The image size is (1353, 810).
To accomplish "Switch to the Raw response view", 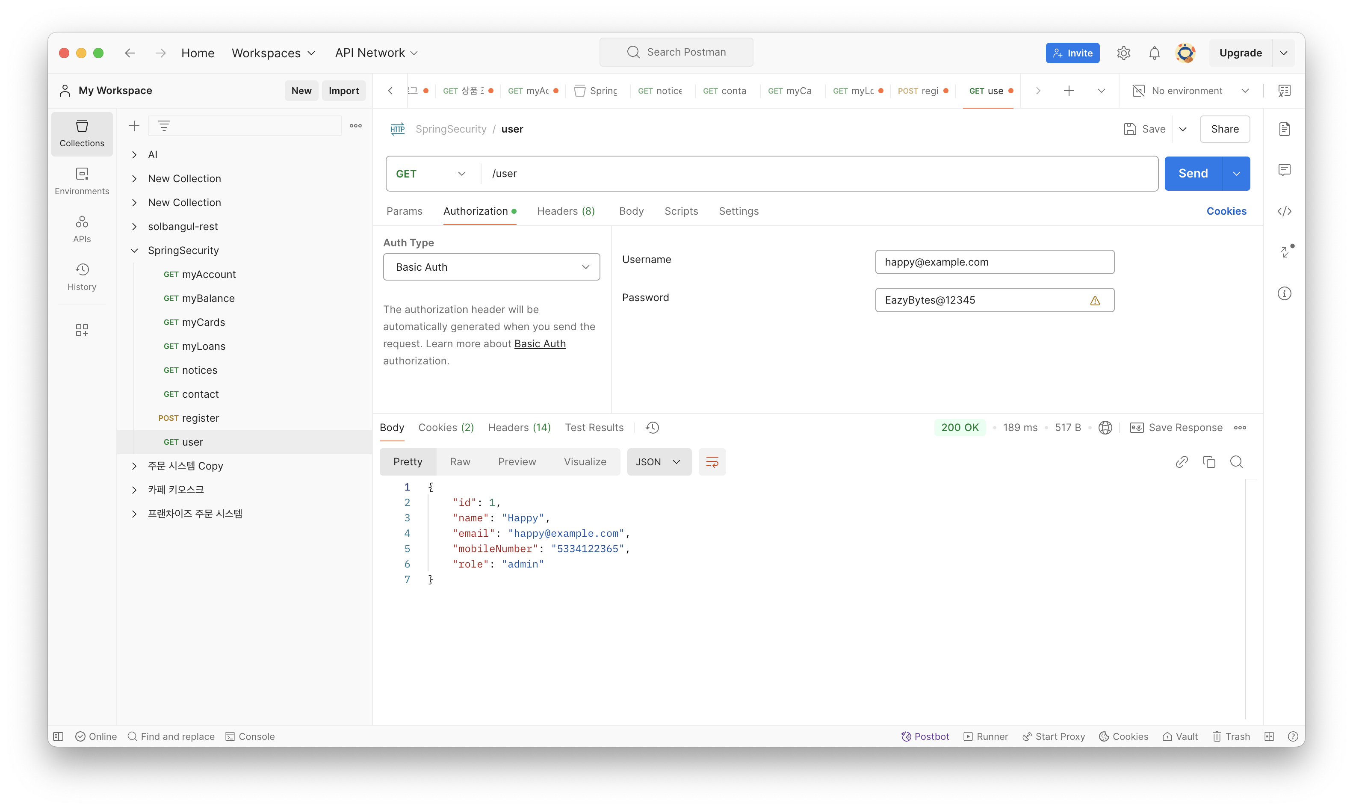I will click(460, 462).
